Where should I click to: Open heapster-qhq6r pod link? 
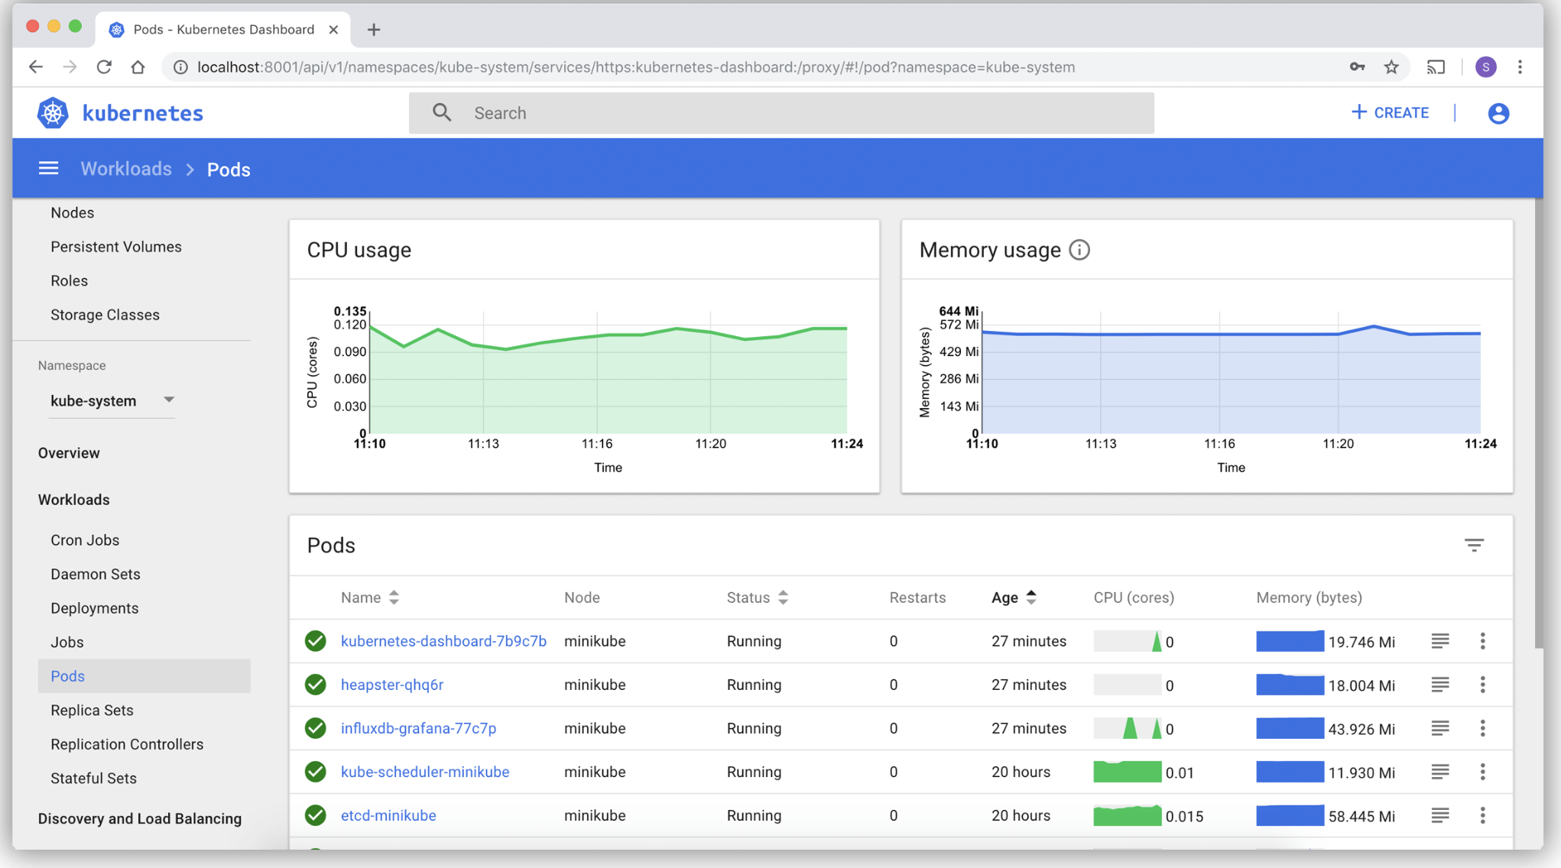coord(392,685)
